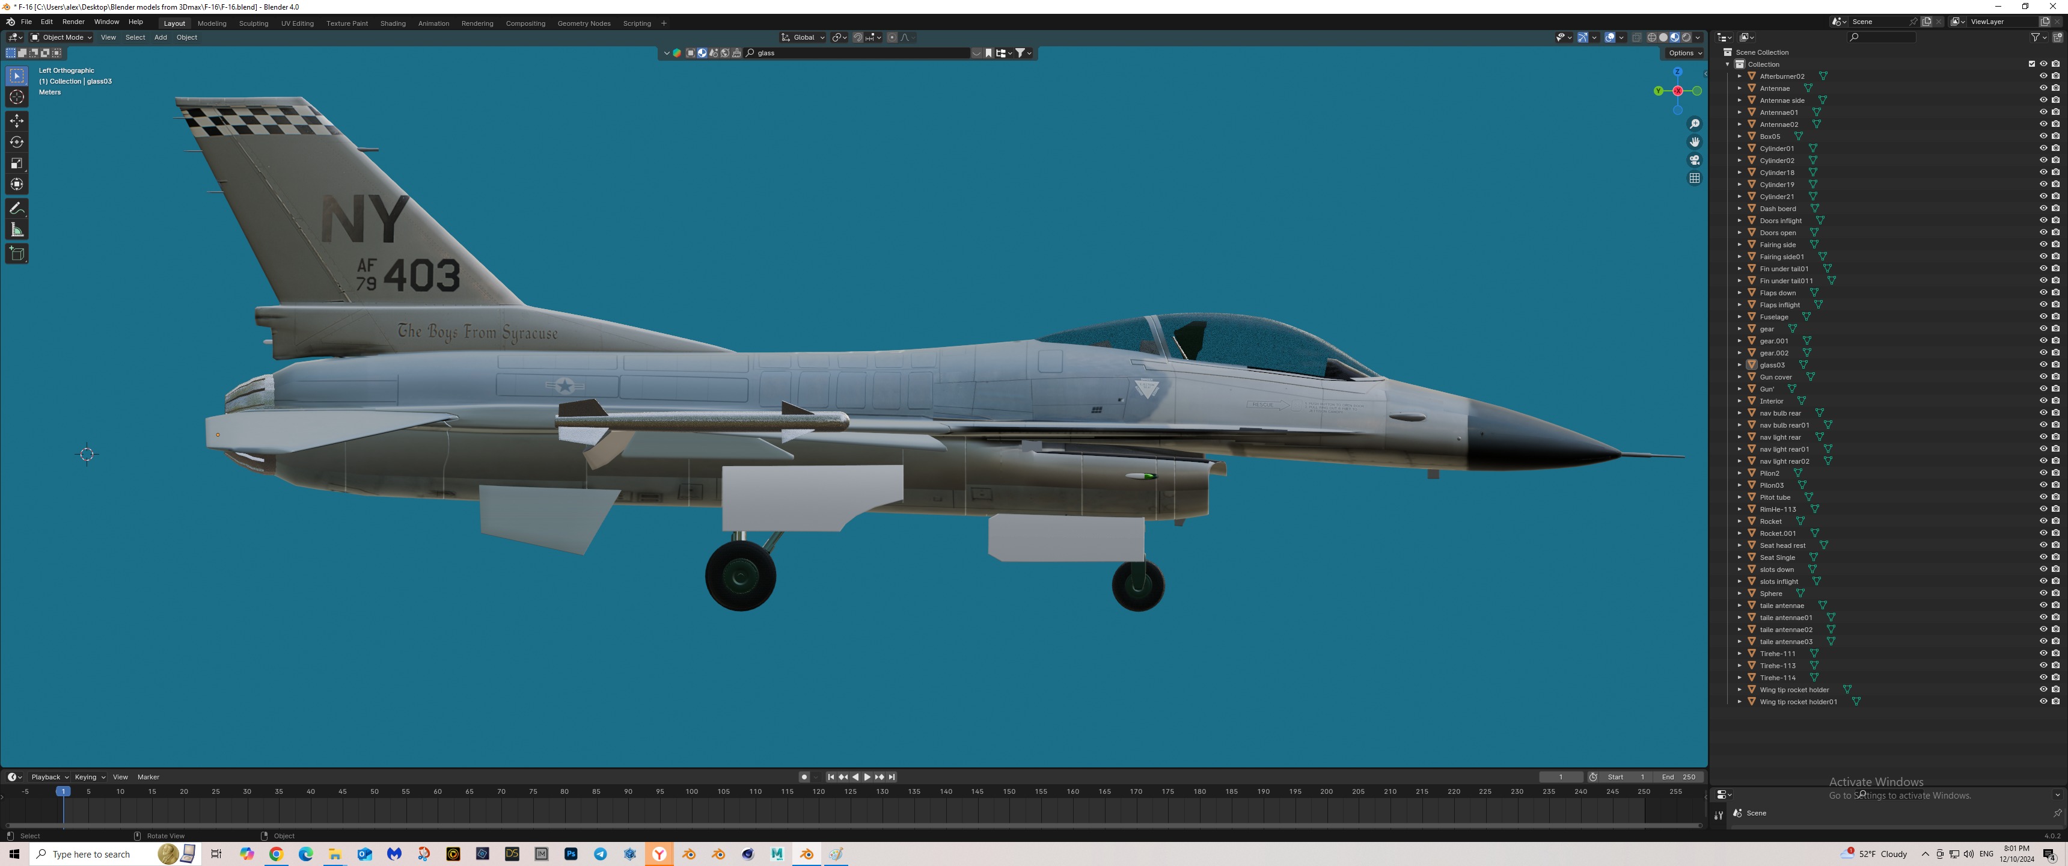Screen dimensions: 2068x866
Task: Open the Geometry Nodes workspace tab
Action: click(x=584, y=23)
